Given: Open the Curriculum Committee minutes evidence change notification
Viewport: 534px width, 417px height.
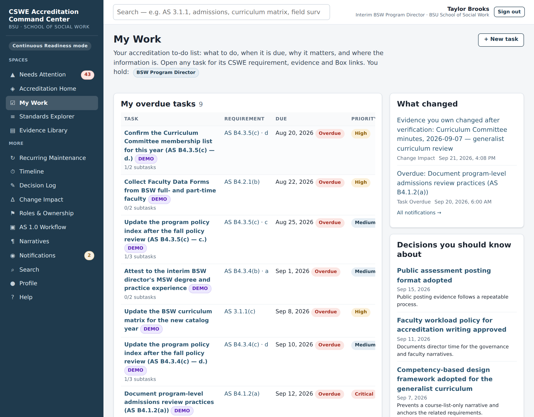Looking at the screenshot, I should (452, 134).
